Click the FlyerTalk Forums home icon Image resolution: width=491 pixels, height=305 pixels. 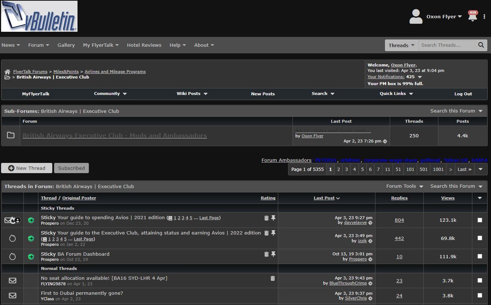coord(7,72)
